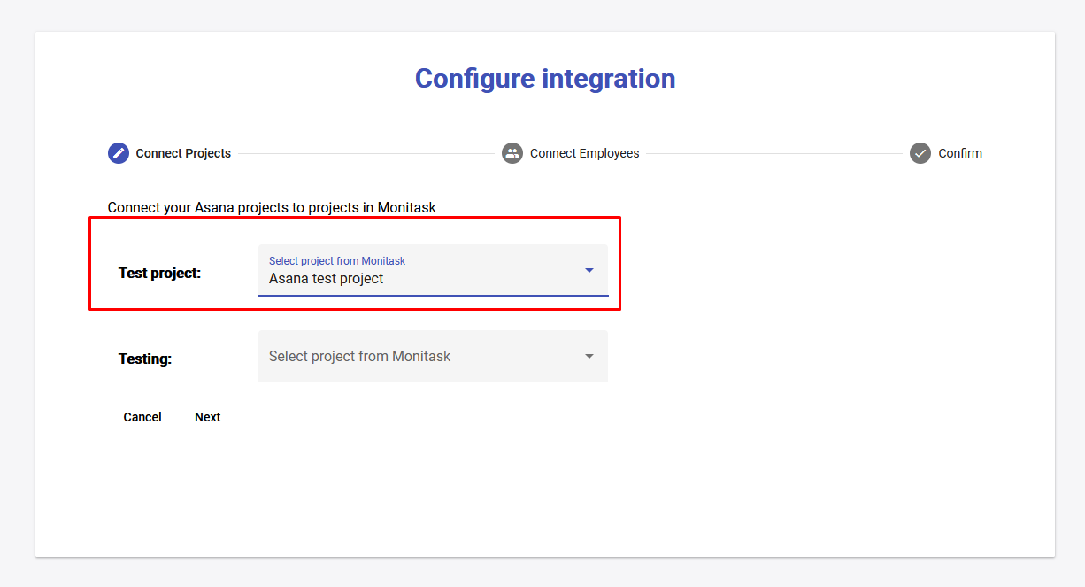Click the "Connect your Asana projects" description text
Image resolution: width=1085 pixels, height=587 pixels.
(272, 207)
